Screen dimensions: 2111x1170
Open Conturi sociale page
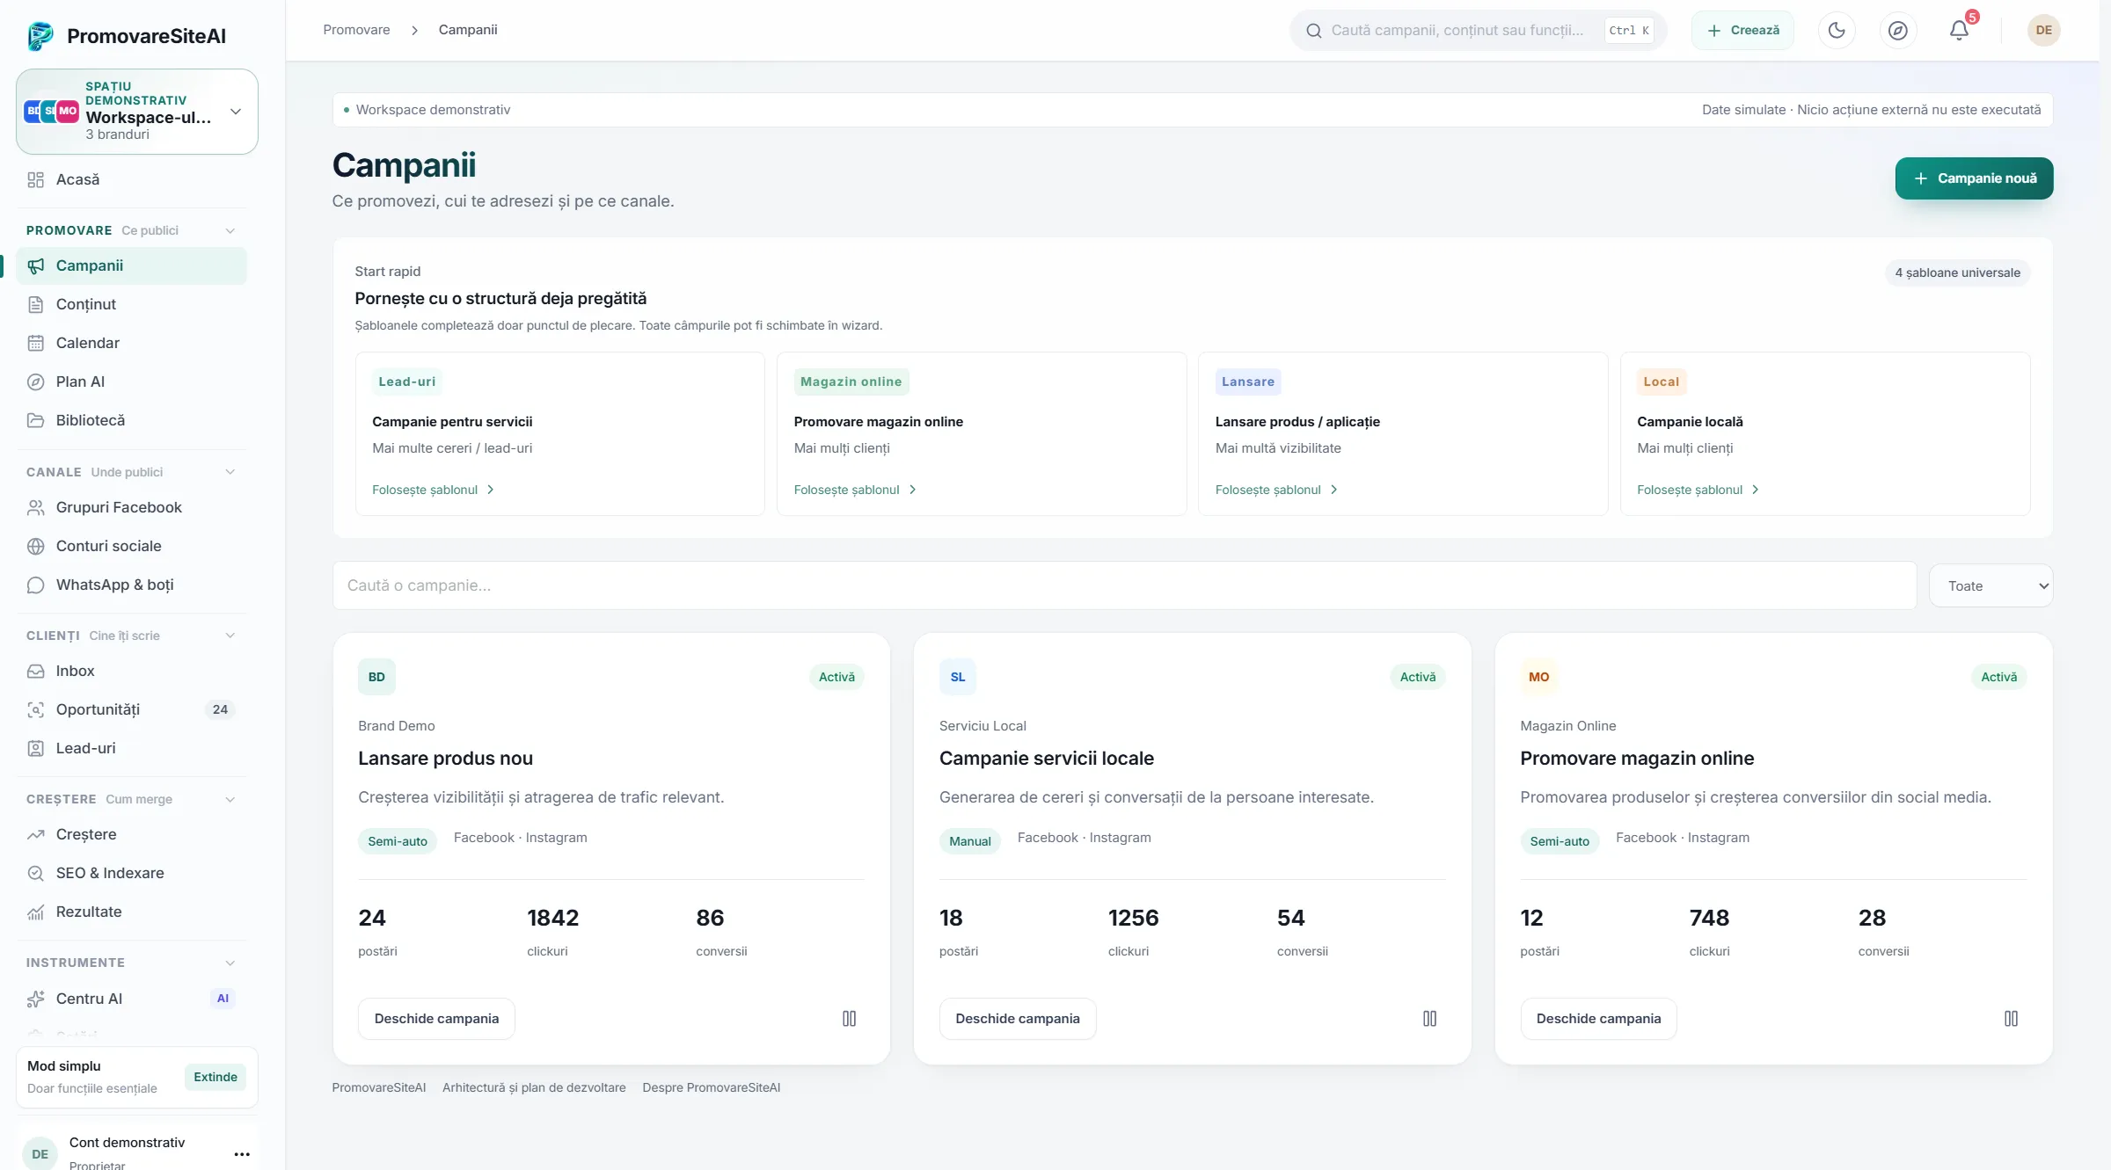point(132,546)
